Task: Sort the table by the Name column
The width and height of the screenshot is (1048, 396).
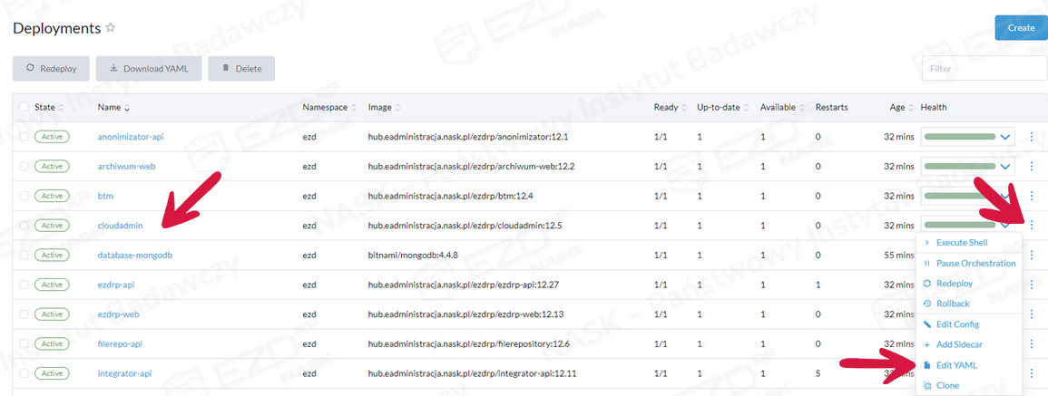Action: coord(113,108)
